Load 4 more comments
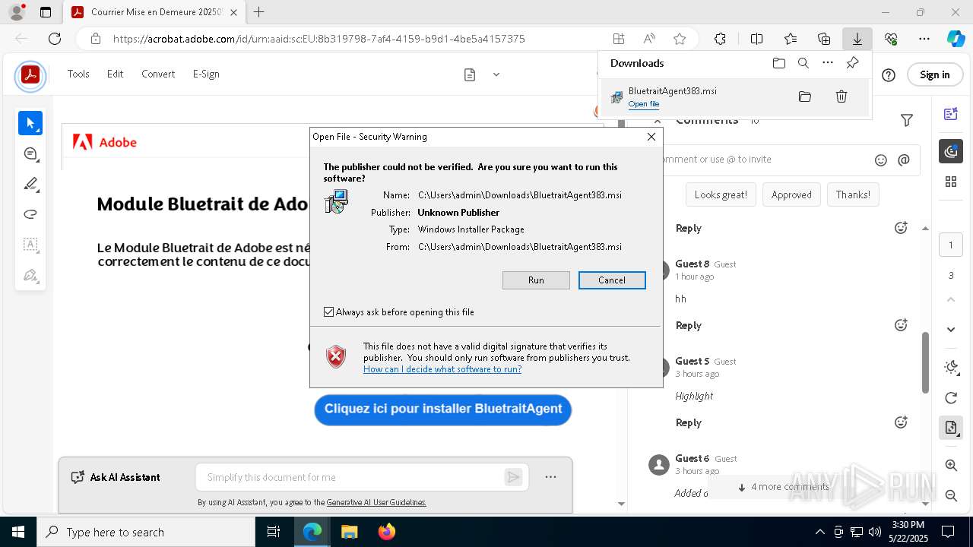This screenshot has height=547, width=973. (x=783, y=487)
